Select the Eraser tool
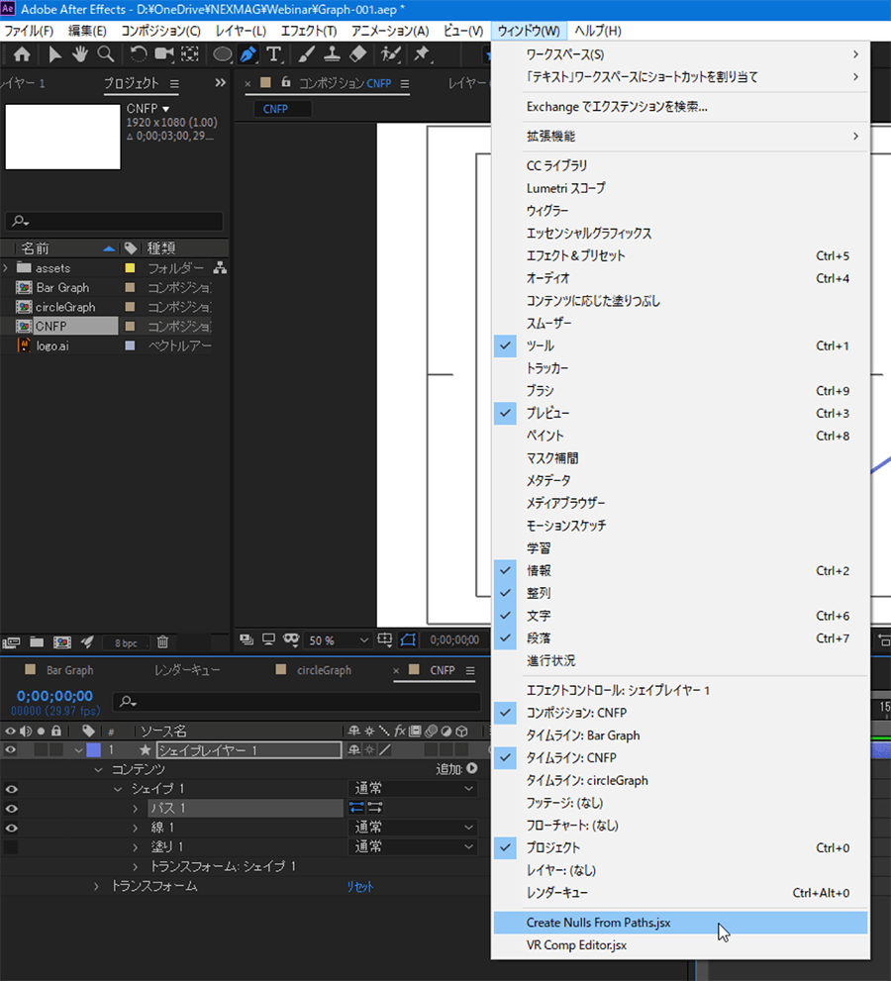Image resolution: width=891 pixels, height=981 pixels. 358,53
